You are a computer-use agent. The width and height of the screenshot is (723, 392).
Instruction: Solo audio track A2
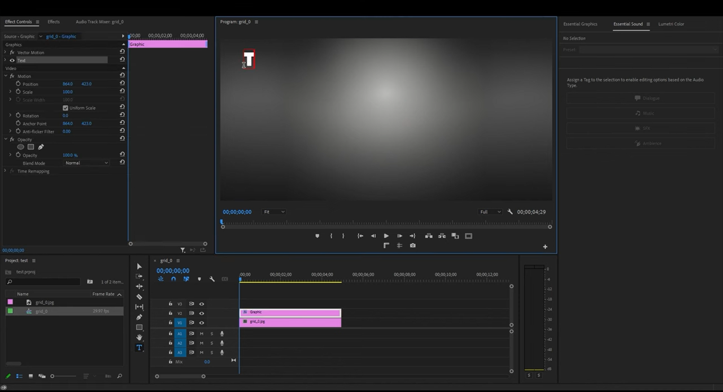point(212,343)
